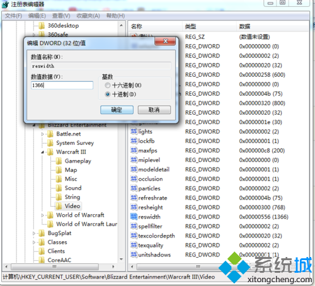Click the particles DWORD value icon

134,188
